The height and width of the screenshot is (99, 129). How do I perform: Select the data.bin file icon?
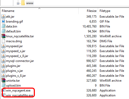tap(3, 26)
